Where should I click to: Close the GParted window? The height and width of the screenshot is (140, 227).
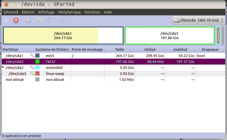click(x=6, y=4)
